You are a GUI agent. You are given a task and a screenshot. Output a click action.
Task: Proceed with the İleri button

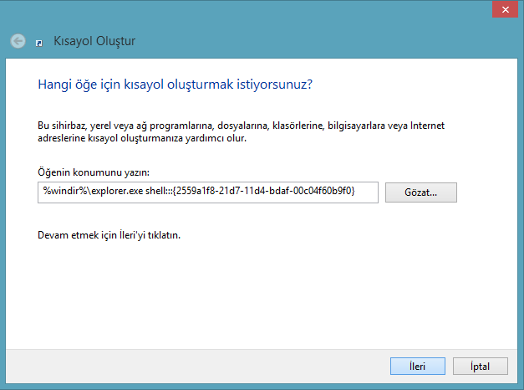pos(417,367)
